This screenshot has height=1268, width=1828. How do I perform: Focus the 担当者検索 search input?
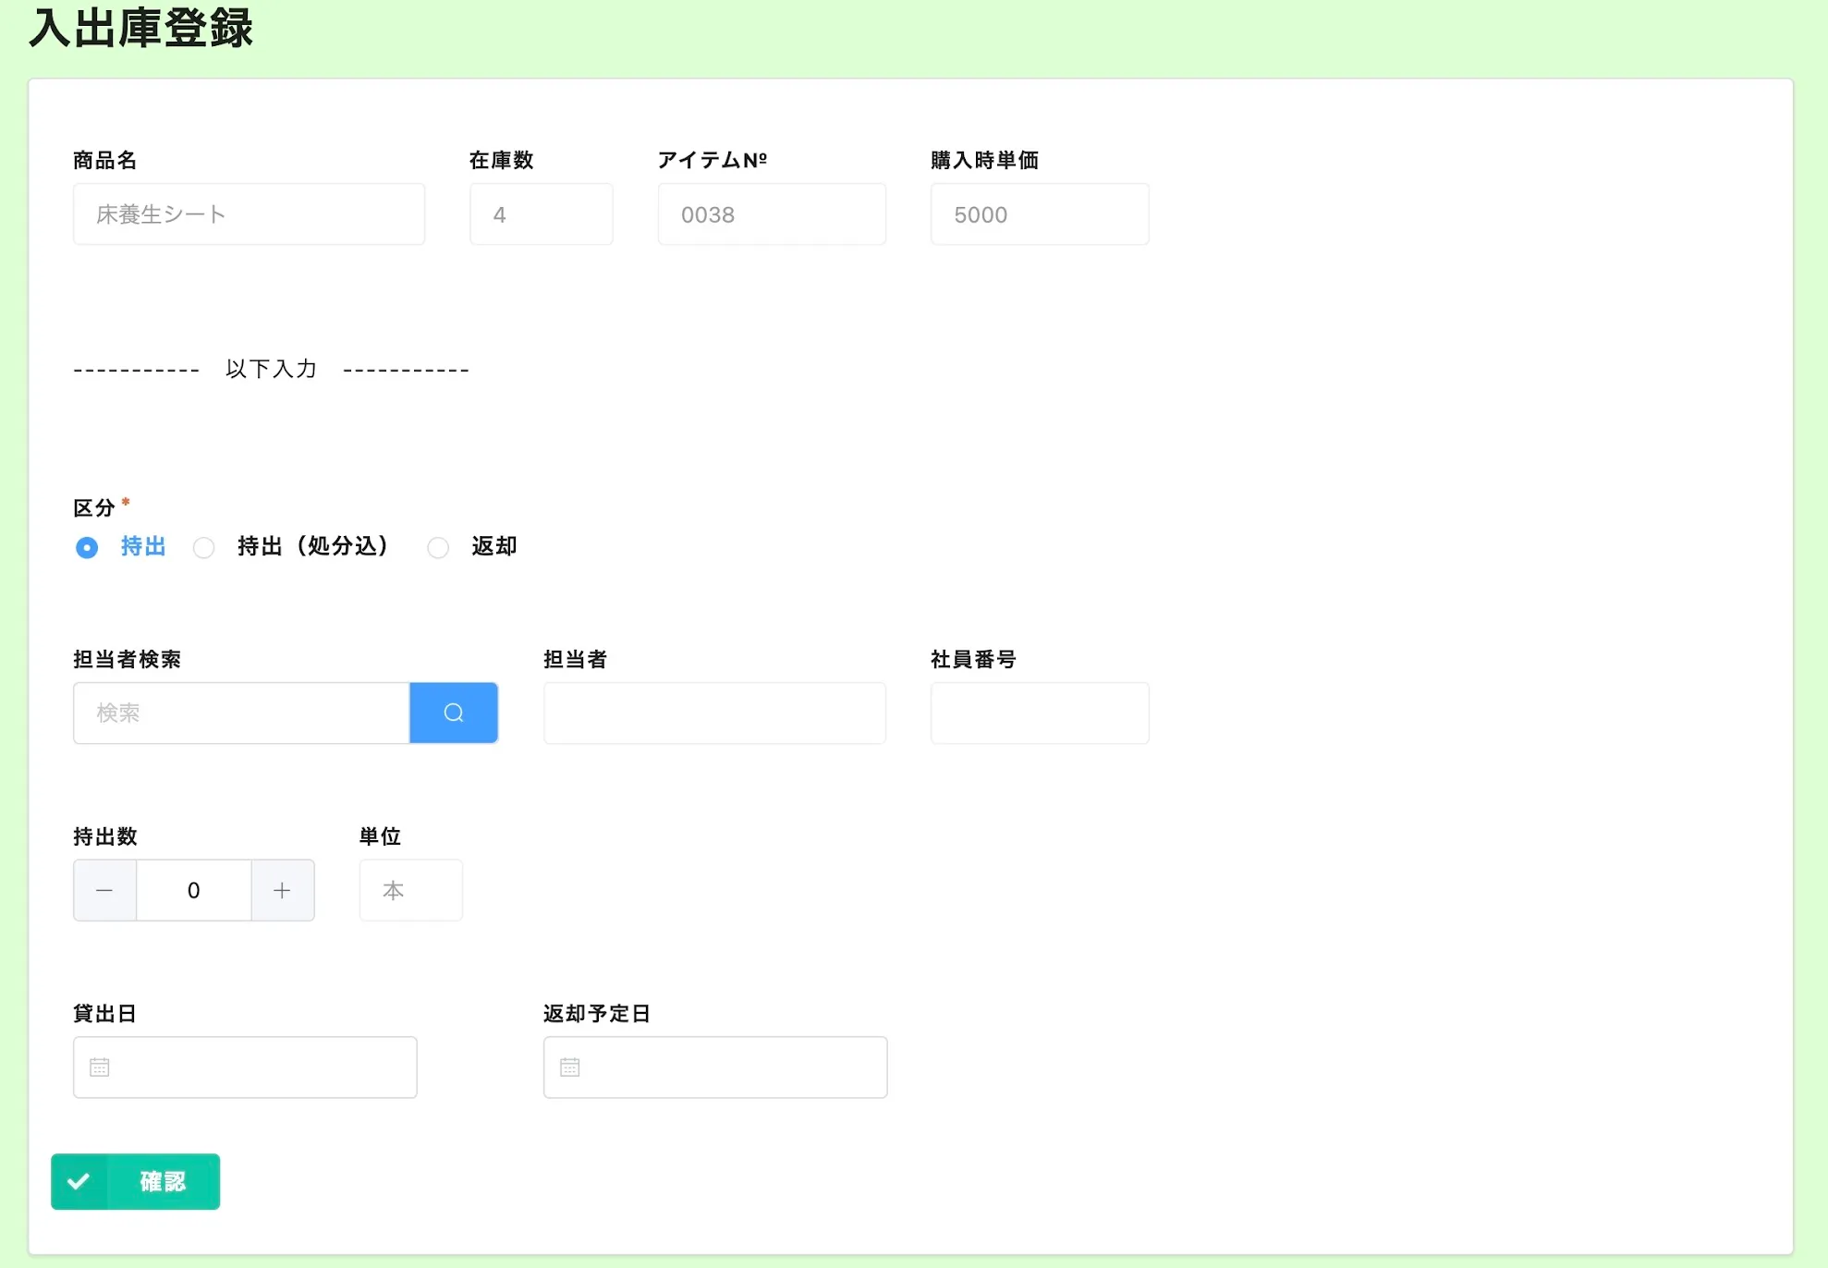click(241, 713)
